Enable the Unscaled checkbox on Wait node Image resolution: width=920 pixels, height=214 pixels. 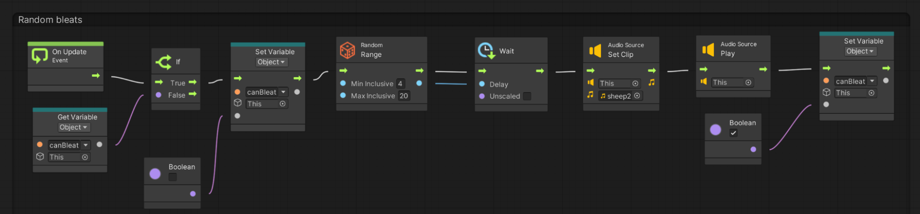pyautogui.click(x=527, y=96)
